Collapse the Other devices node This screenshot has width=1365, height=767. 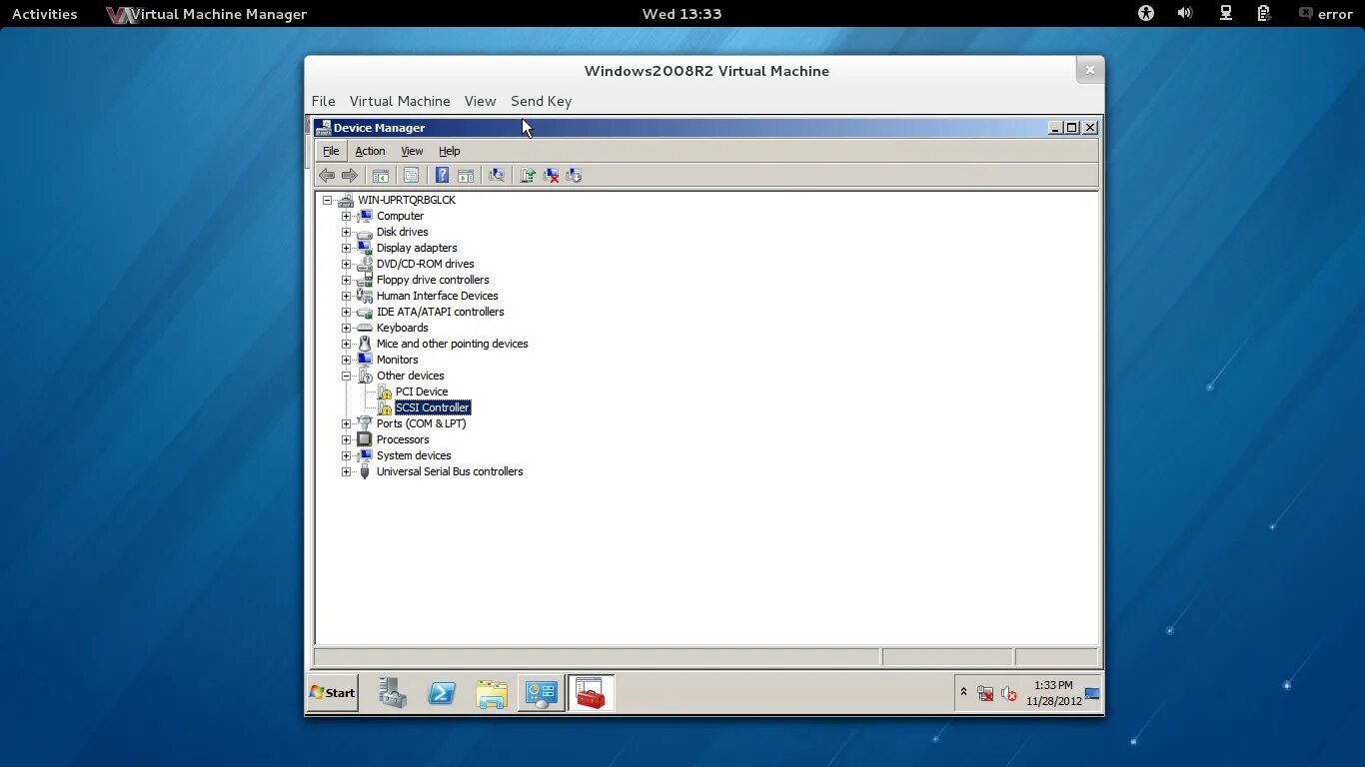pos(347,376)
